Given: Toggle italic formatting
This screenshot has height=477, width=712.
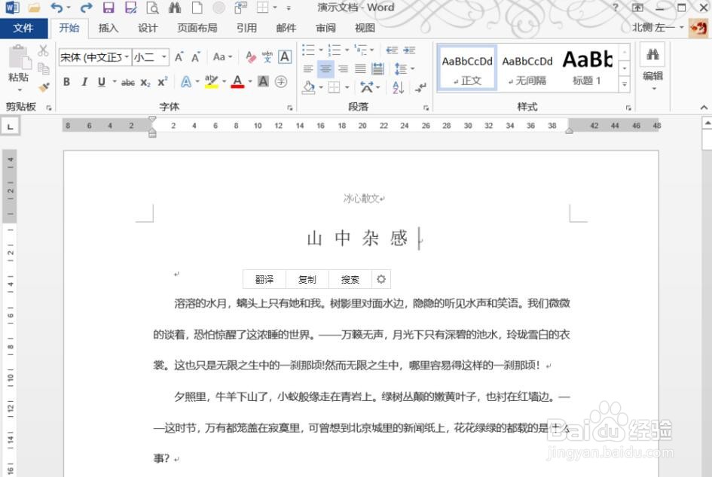Looking at the screenshot, I should pyautogui.click(x=84, y=81).
